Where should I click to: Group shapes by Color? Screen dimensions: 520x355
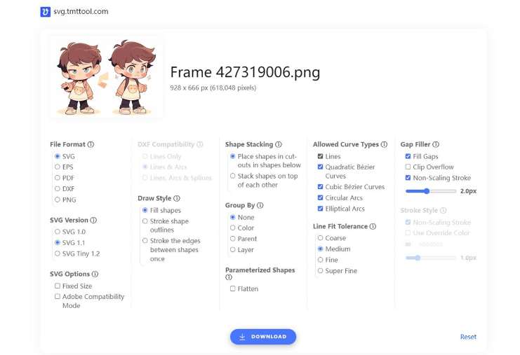pyautogui.click(x=233, y=228)
